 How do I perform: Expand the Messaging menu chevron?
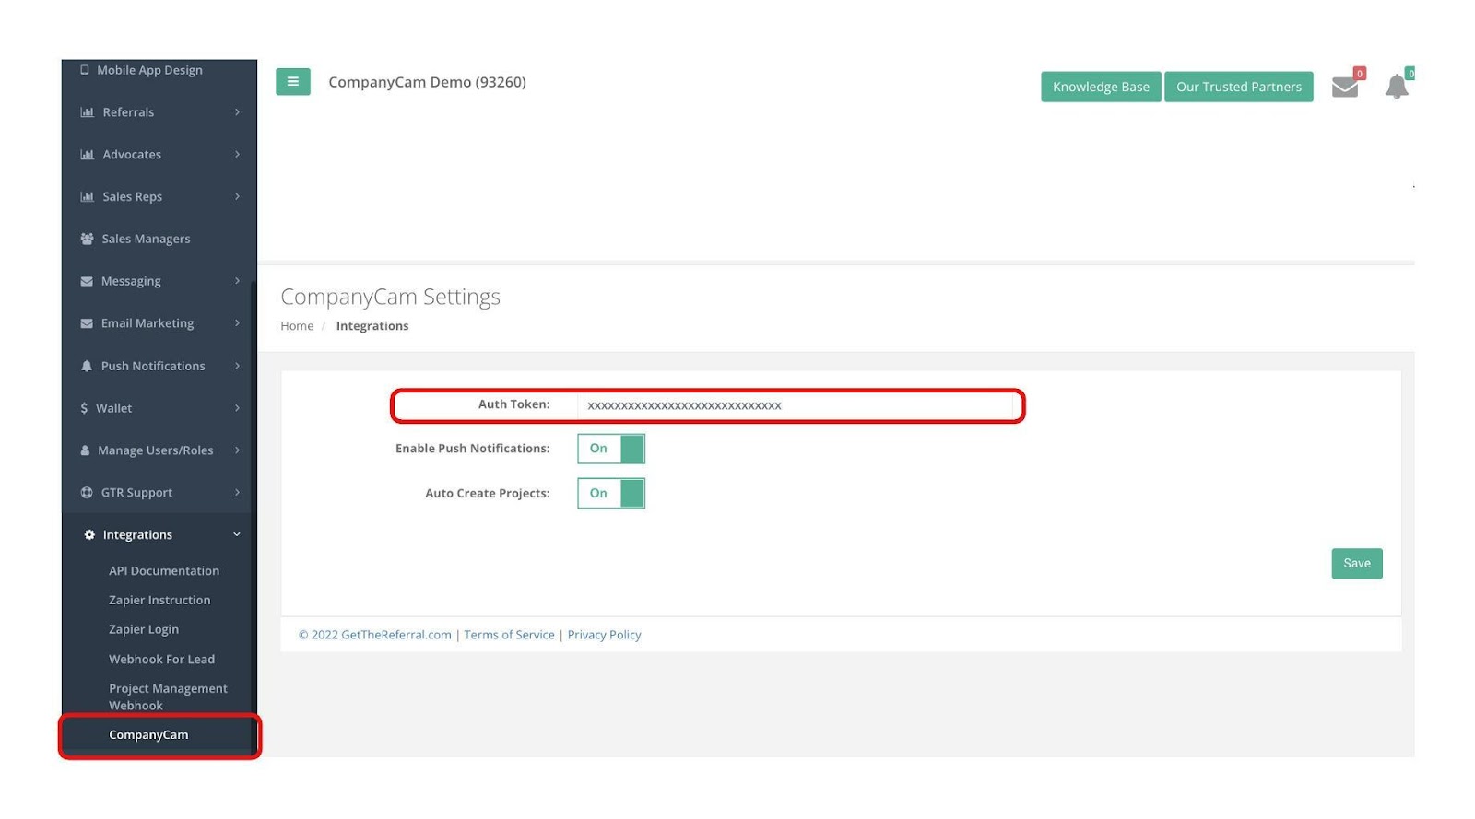237,281
